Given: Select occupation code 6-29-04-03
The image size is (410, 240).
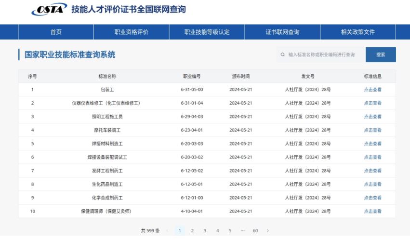Looking at the screenshot, I should click(192, 117).
